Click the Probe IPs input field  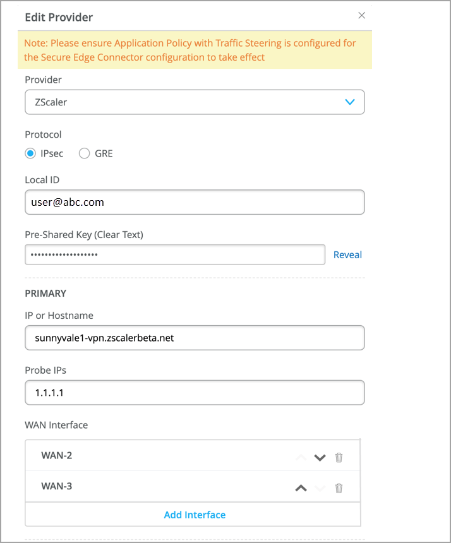tap(195, 393)
